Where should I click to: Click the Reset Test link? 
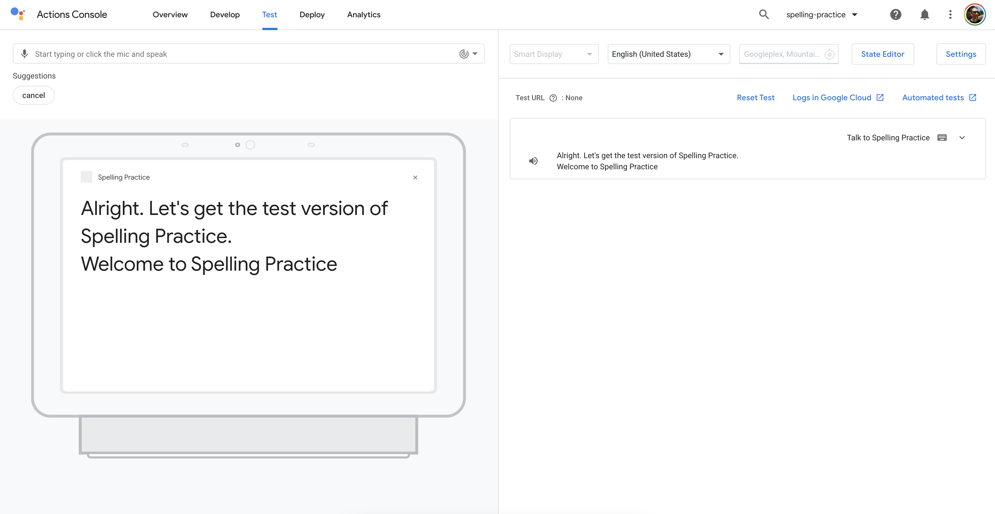click(x=755, y=98)
